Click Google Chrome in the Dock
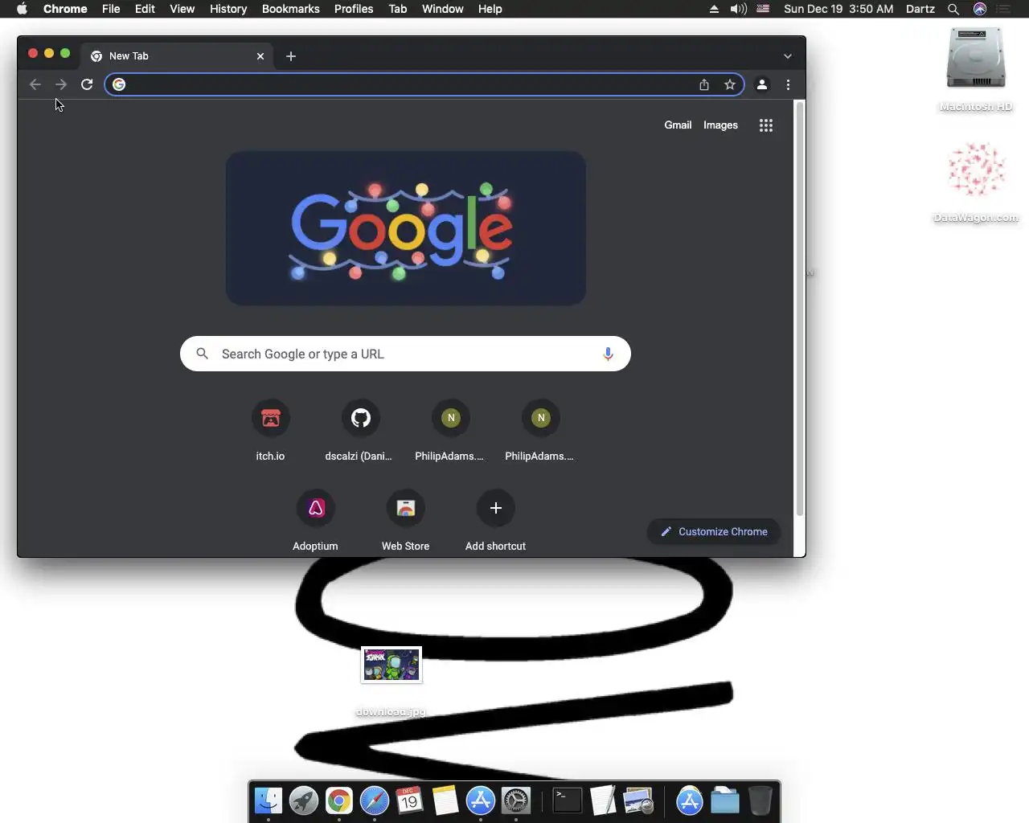The image size is (1029, 823). pyautogui.click(x=339, y=800)
